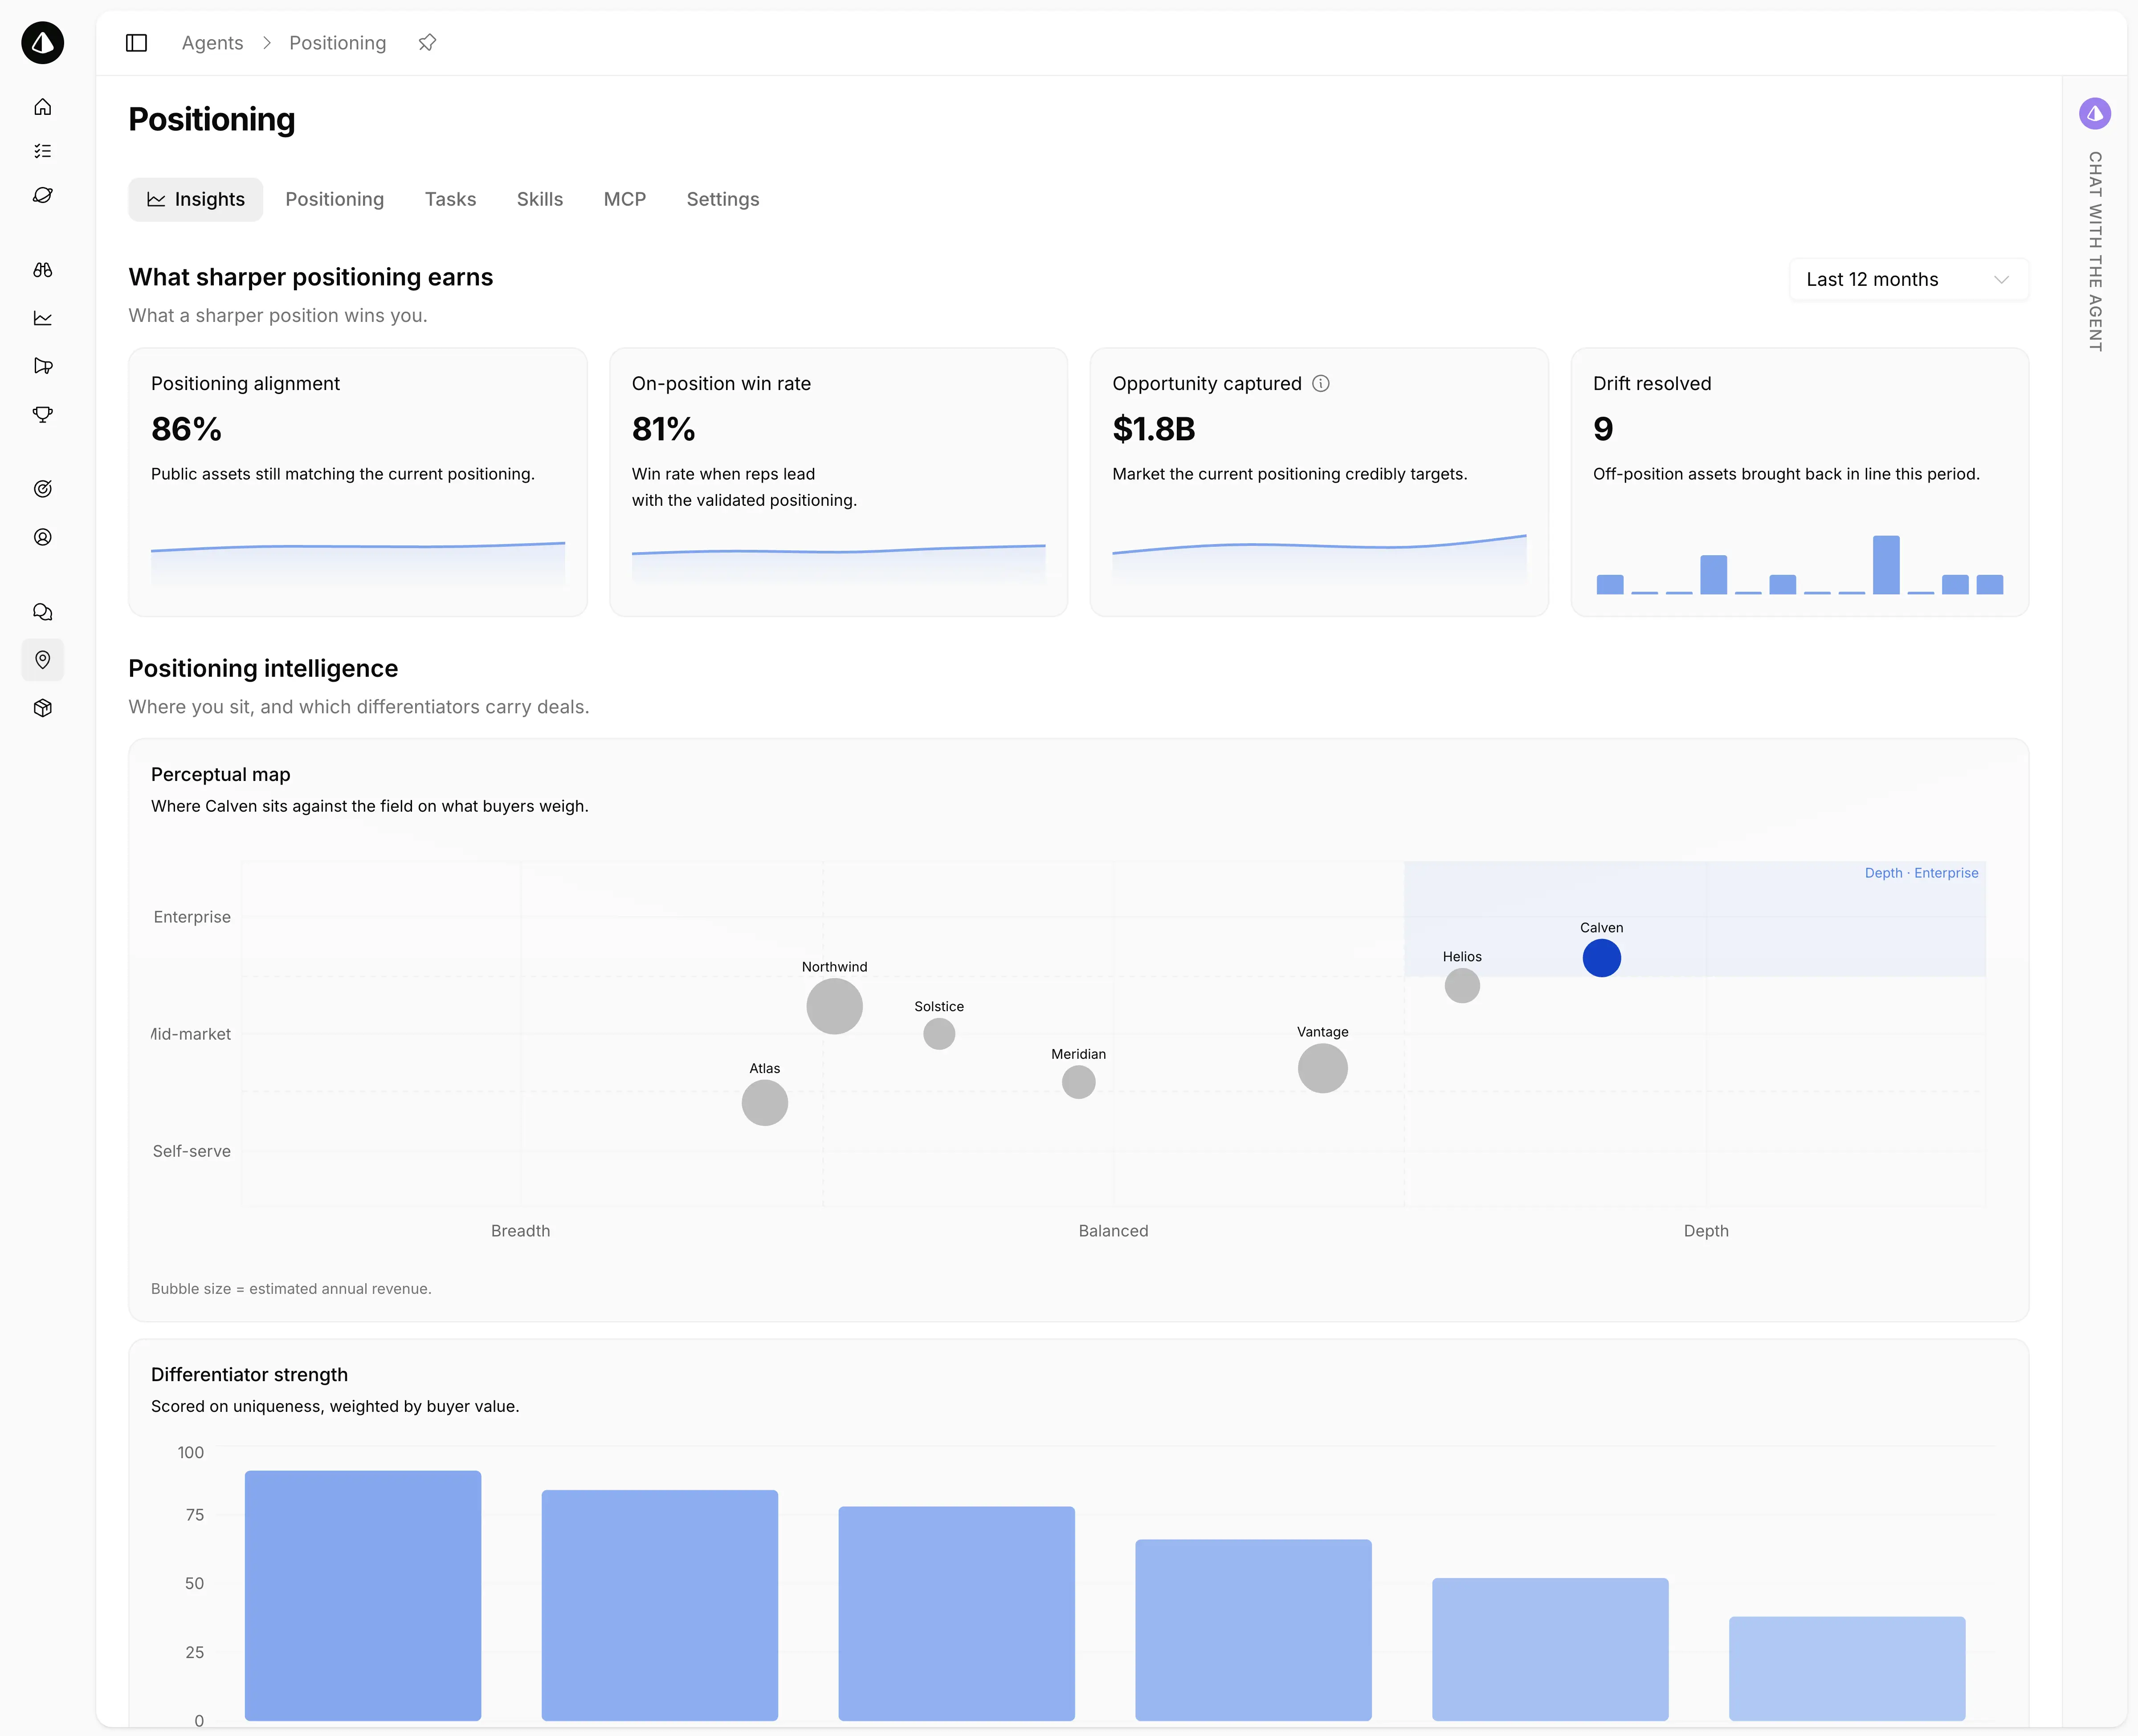2138x1736 pixels.
Task: Click the 81% win rate value
Action: [663, 429]
